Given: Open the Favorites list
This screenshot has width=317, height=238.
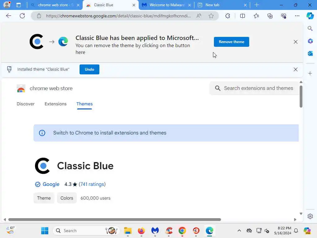Looking at the screenshot, I should [x=256, y=16].
